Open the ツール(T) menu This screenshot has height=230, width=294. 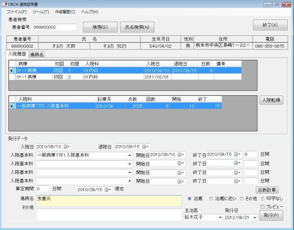point(41,12)
